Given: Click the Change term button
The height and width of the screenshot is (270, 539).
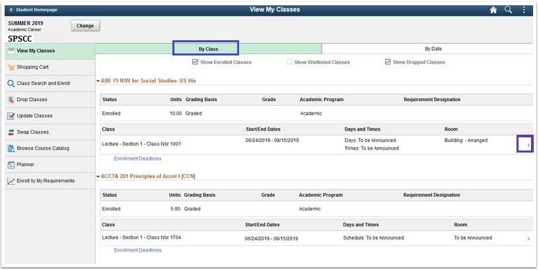Looking at the screenshot, I should tap(85, 26).
